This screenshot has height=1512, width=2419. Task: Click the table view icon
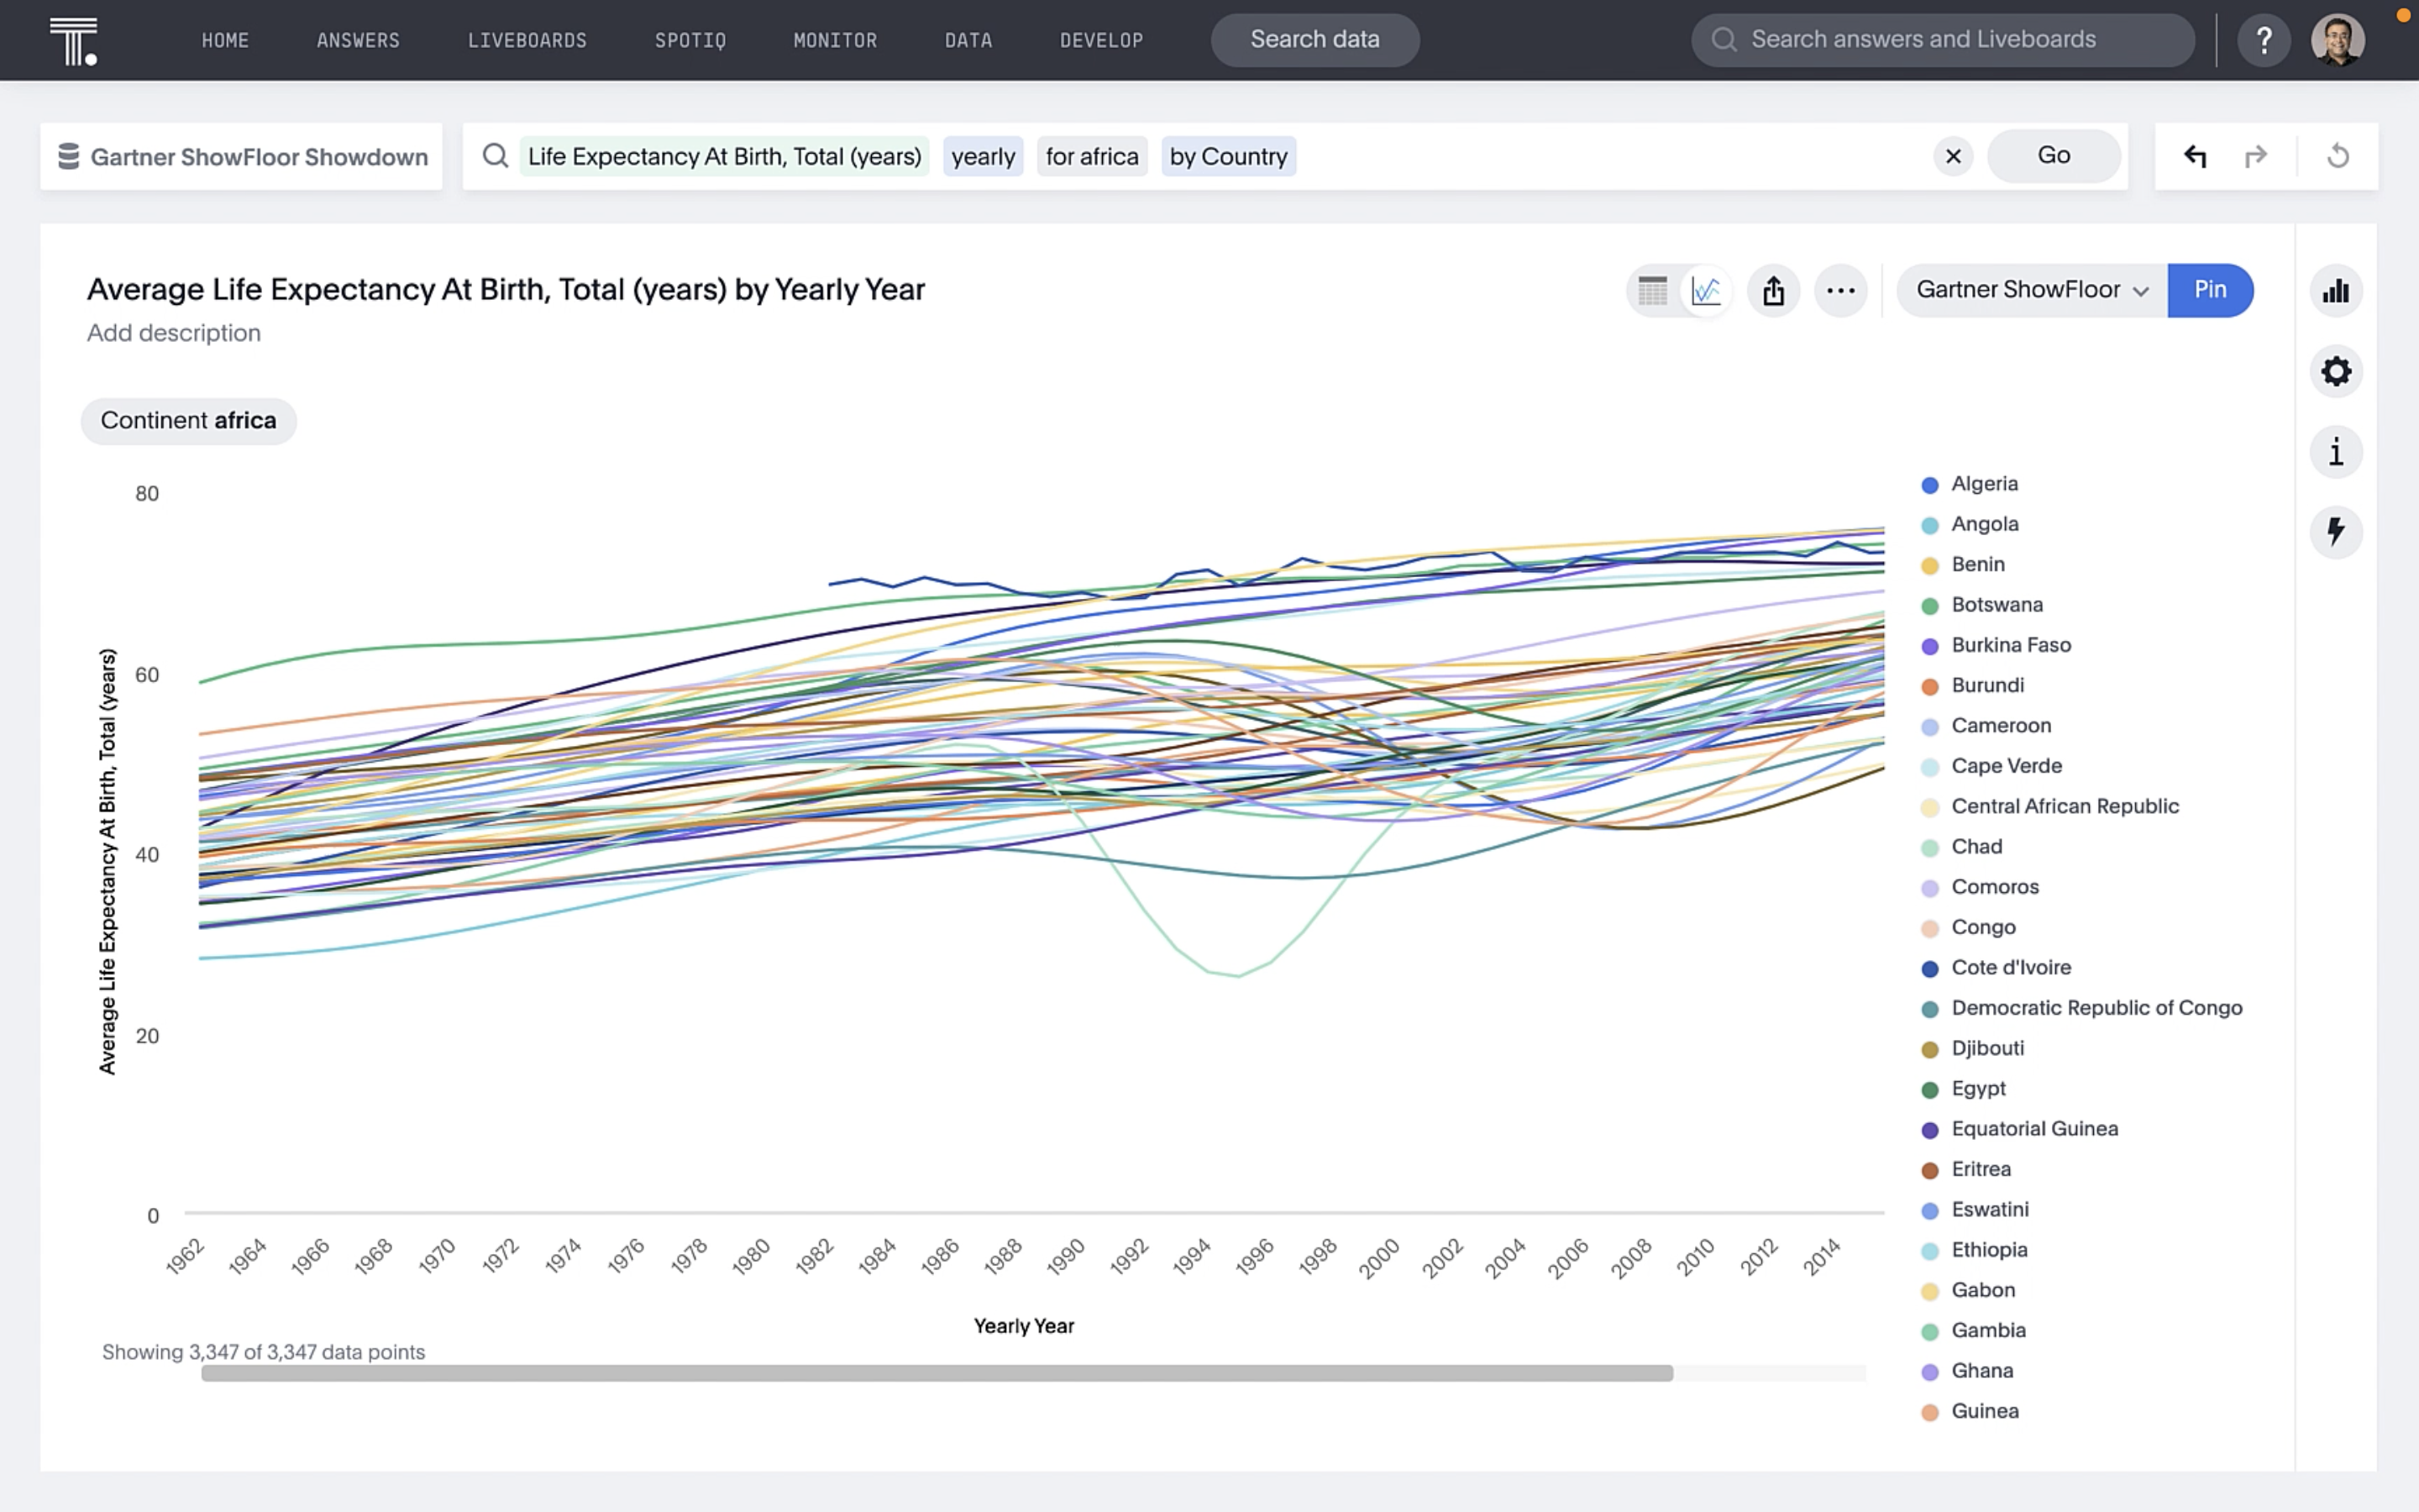(1651, 289)
